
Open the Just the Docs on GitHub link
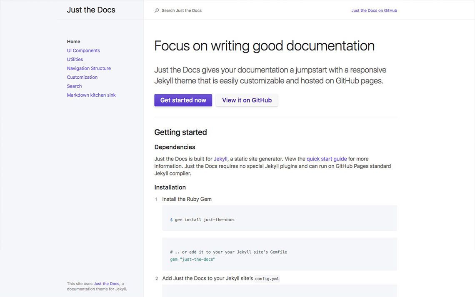374,10
